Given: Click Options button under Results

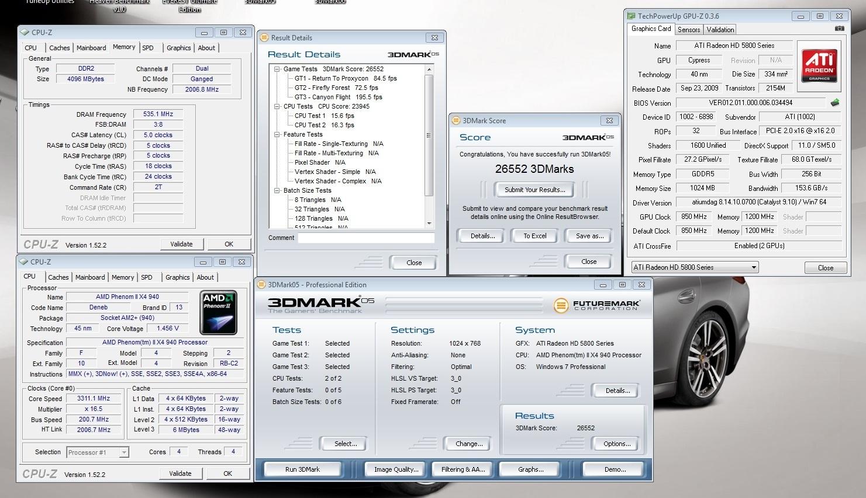Looking at the screenshot, I should point(617,444).
